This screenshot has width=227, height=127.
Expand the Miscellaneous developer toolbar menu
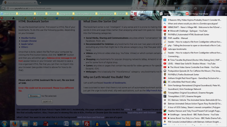pyautogui.click(x=80, y=18)
